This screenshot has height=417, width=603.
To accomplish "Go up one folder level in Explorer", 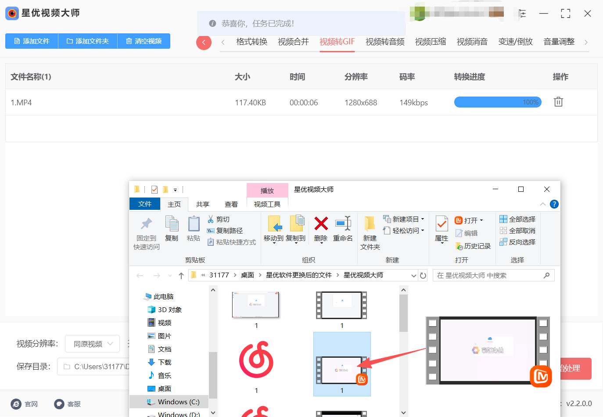I will click(181, 276).
